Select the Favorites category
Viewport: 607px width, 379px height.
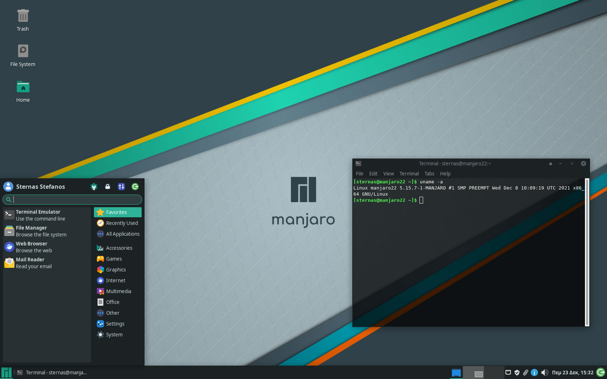coord(118,212)
